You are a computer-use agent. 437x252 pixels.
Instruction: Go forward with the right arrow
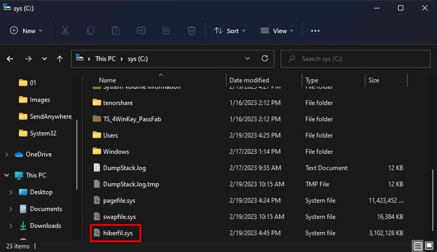coord(28,59)
